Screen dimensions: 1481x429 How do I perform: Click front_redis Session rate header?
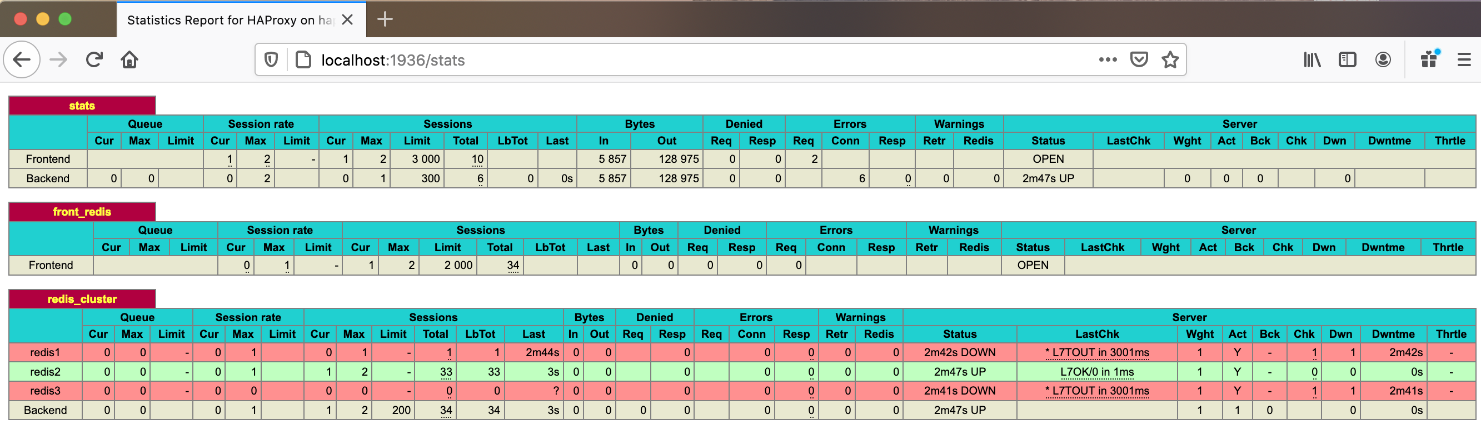280,230
